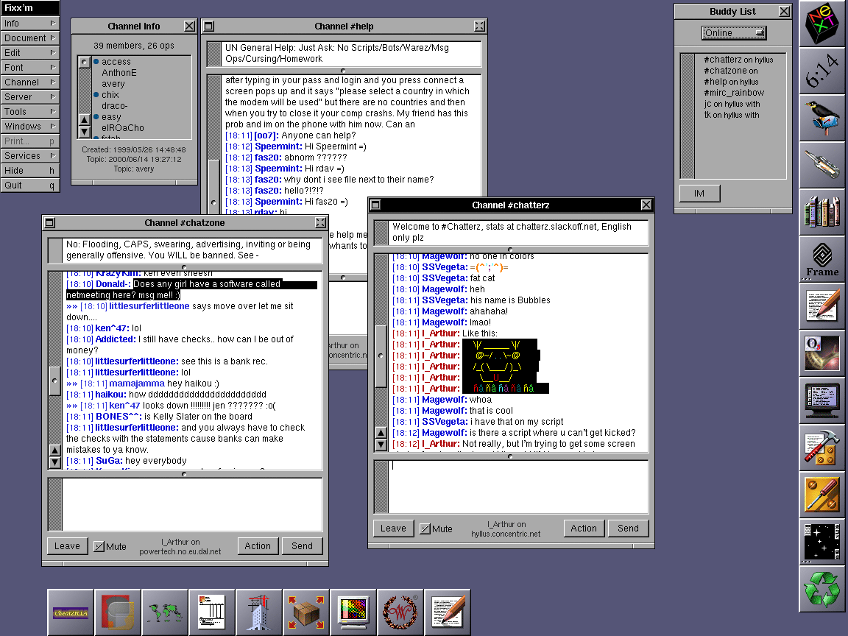Expand the Channel submenu
Viewport: 848px width, 636px height.
click(x=29, y=82)
